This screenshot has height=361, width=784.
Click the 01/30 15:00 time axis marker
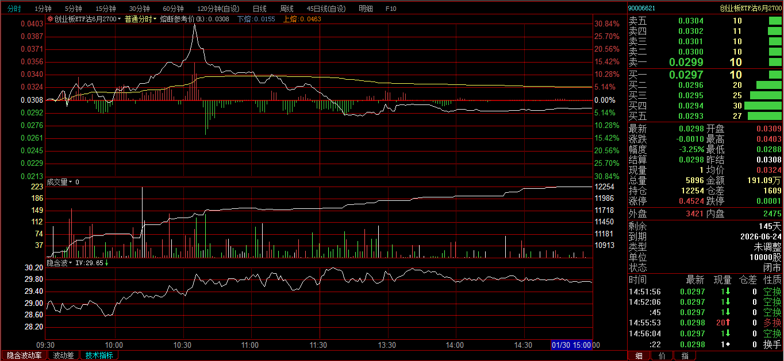571,345
